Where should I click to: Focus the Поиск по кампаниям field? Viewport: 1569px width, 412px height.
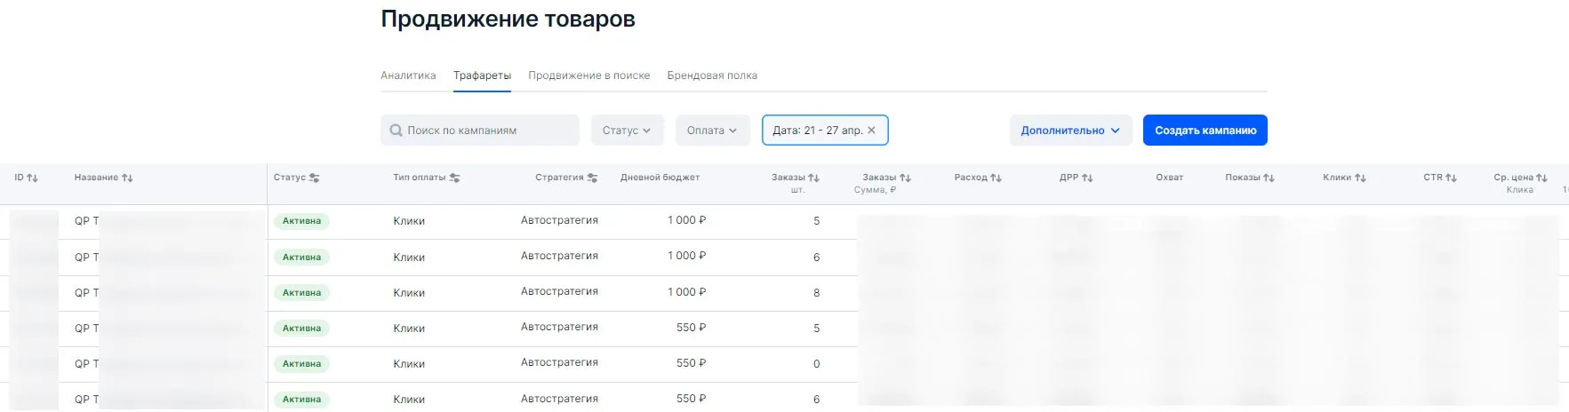click(480, 131)
